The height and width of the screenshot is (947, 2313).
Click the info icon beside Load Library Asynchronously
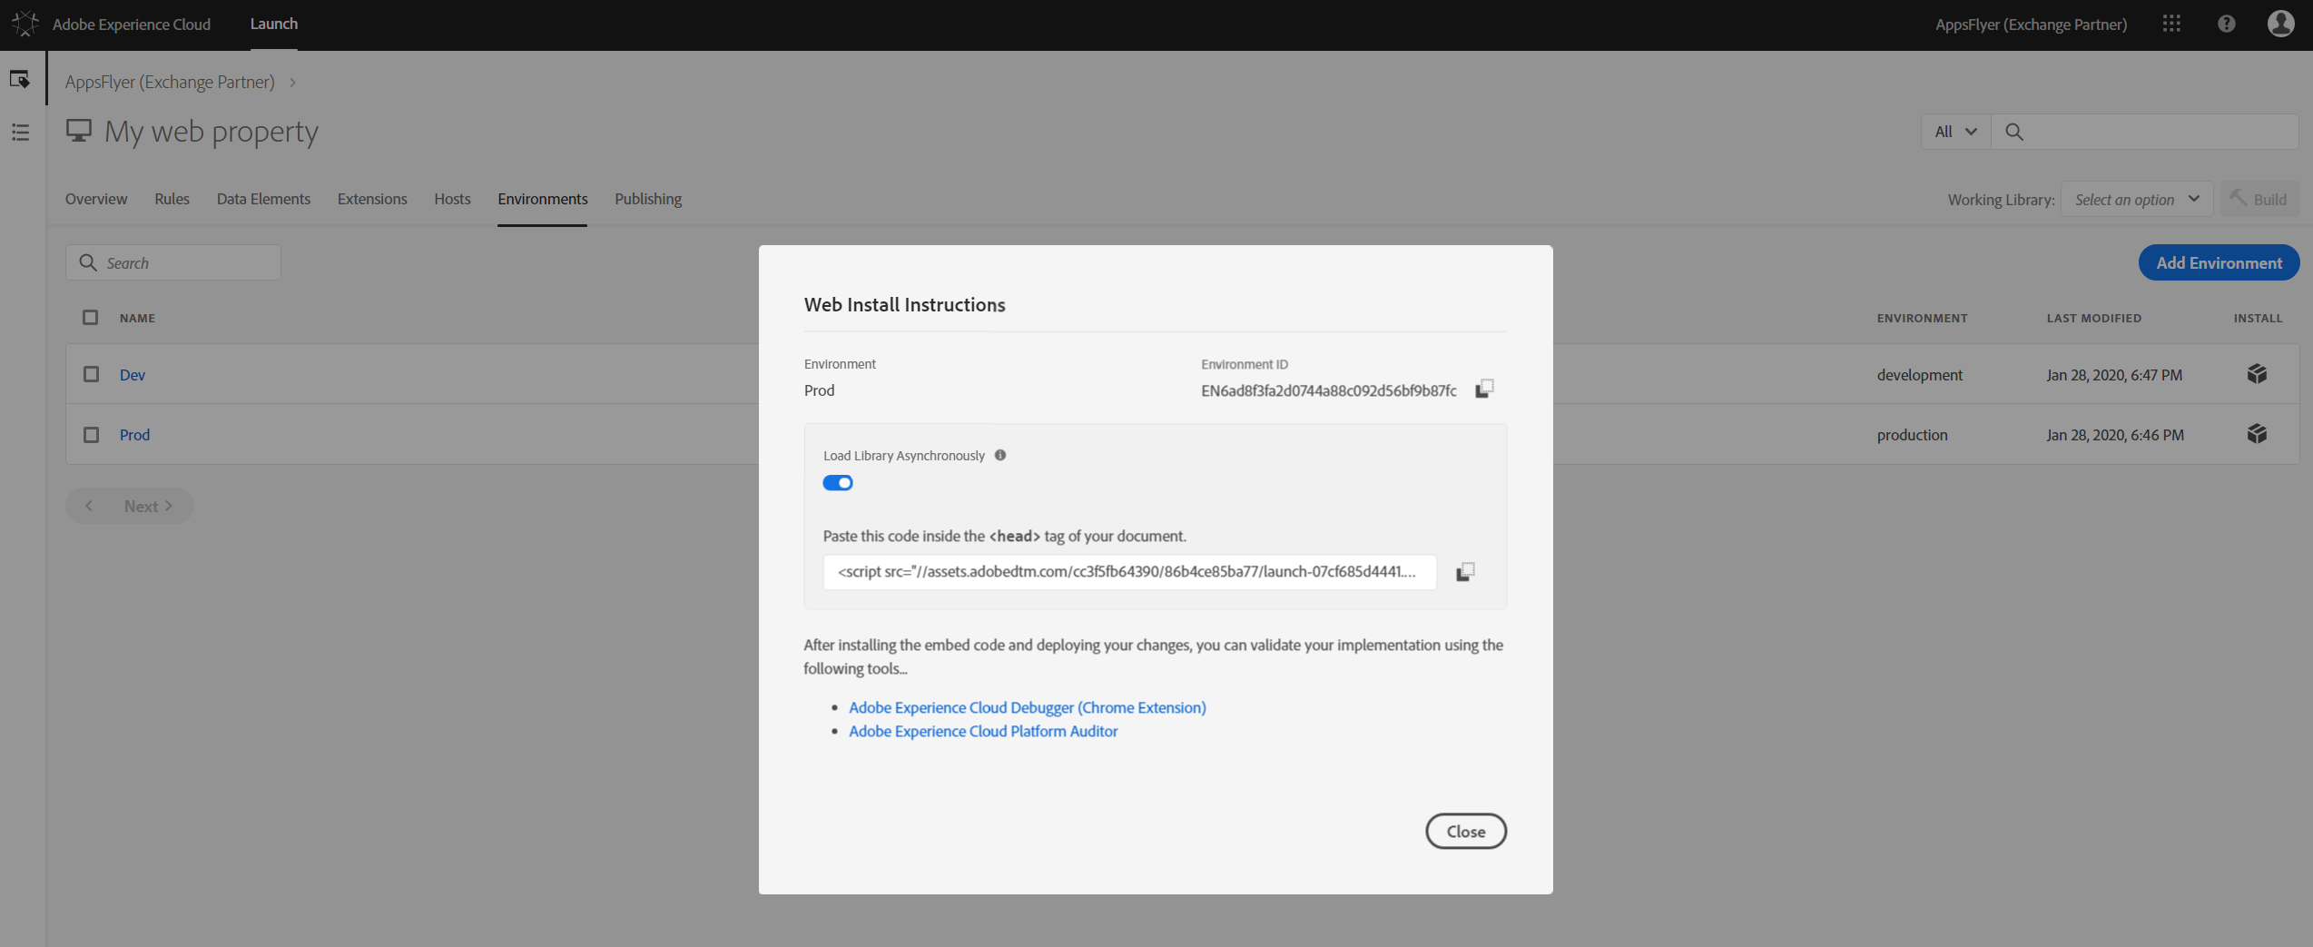tap(999, 455)
